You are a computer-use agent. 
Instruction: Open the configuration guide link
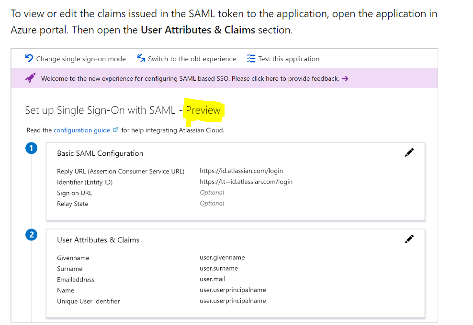click(x=82, y=130)
